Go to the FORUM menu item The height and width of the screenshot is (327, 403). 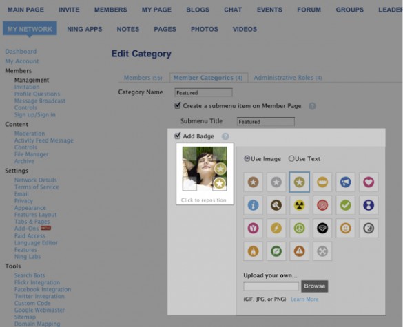pyautogui.click(x=309, y=10)
